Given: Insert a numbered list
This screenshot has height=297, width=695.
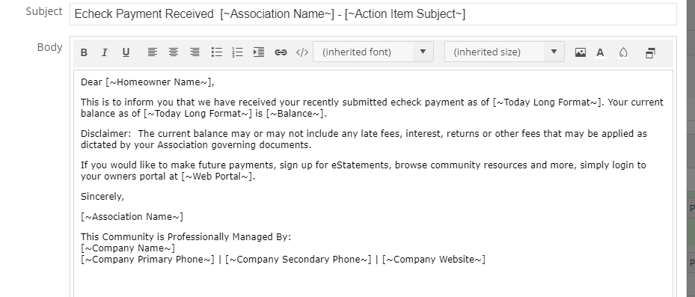Looking at the screenshot, I should [238, 52].
